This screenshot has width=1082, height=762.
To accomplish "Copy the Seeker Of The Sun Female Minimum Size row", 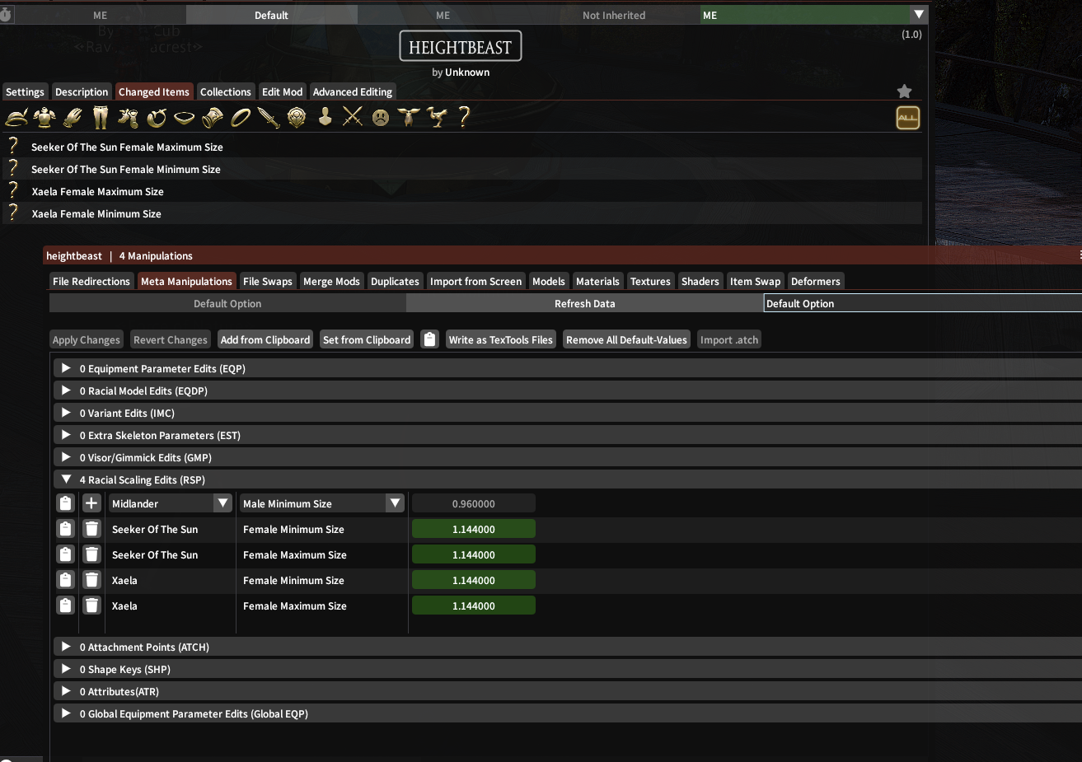I will pos(65,529).
